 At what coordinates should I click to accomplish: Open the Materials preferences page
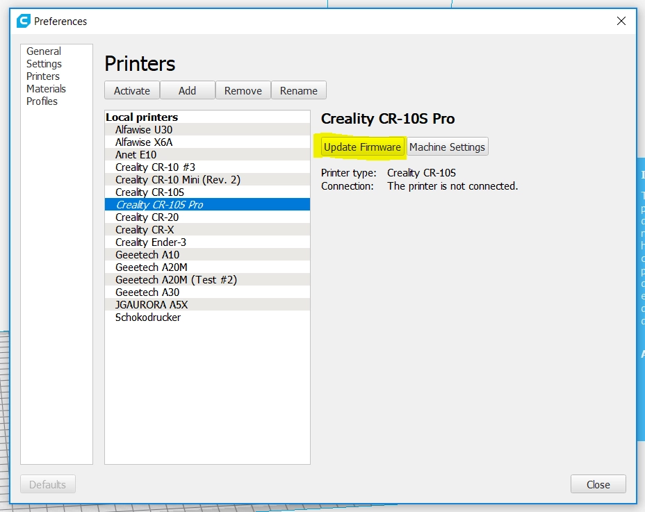coord(46,89)
